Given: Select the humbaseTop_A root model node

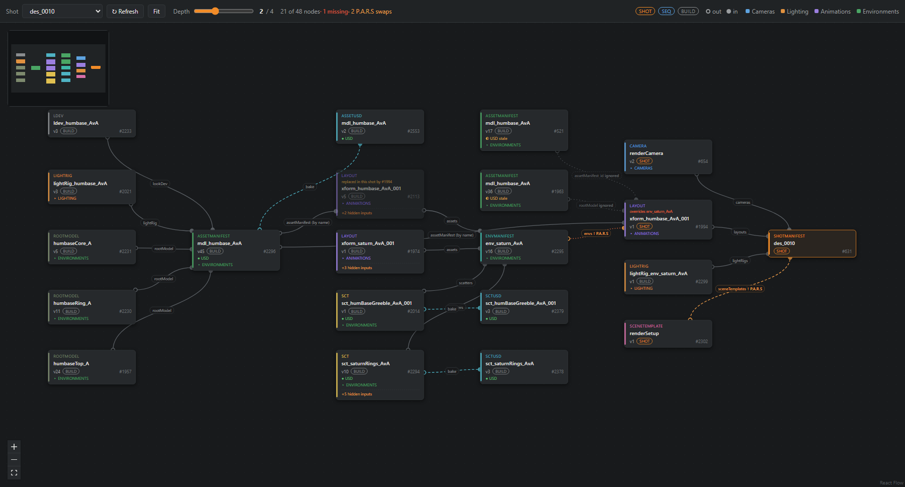Looking at the screenshot, I should pos(92,367).
